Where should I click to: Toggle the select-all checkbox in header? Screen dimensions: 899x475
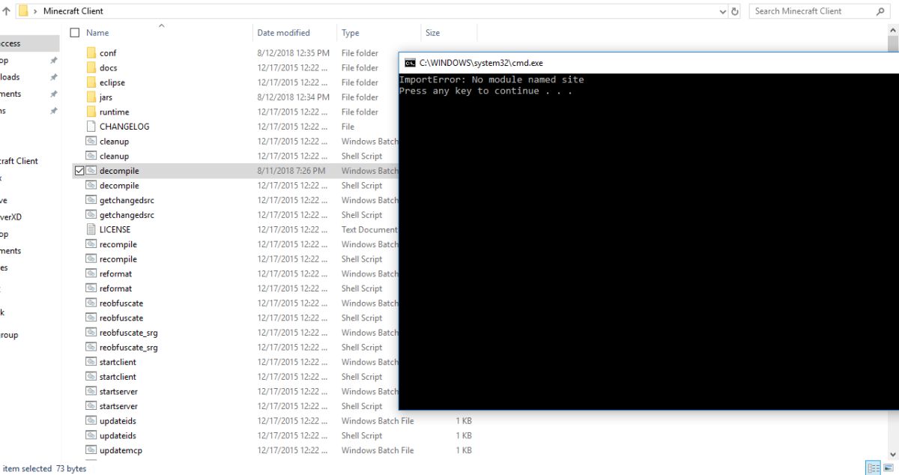click(x=74, y=33)
